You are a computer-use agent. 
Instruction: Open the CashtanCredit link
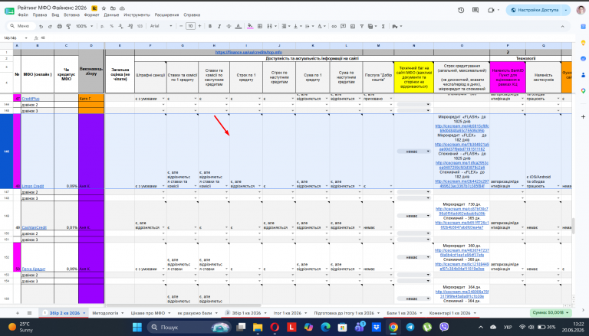(x=35, y=227)
